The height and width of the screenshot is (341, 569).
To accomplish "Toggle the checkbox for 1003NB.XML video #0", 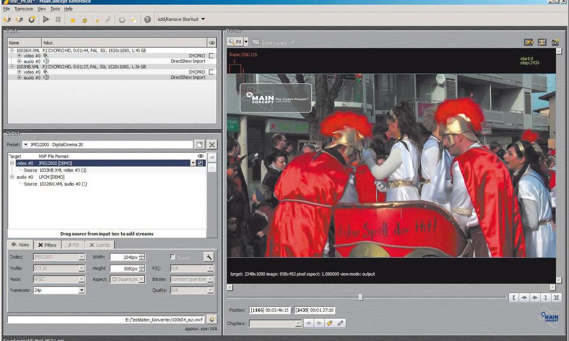I will [211, 72].
